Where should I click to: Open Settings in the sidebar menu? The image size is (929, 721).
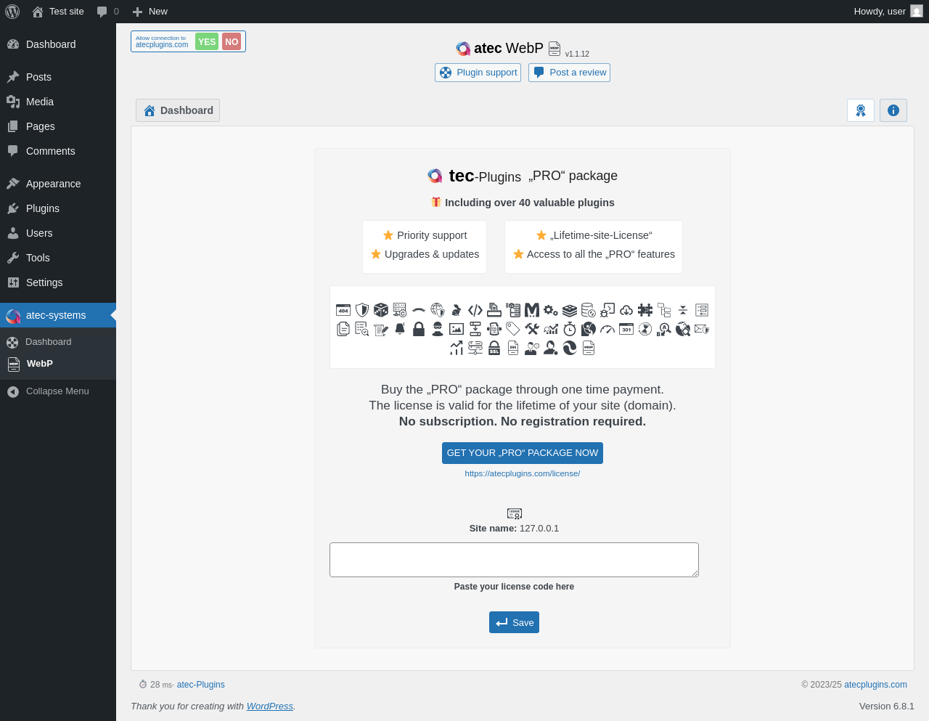(58, 282)
